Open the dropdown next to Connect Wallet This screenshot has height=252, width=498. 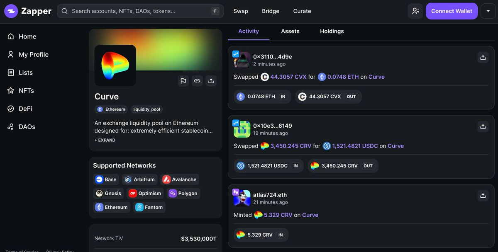pos(488,11)
